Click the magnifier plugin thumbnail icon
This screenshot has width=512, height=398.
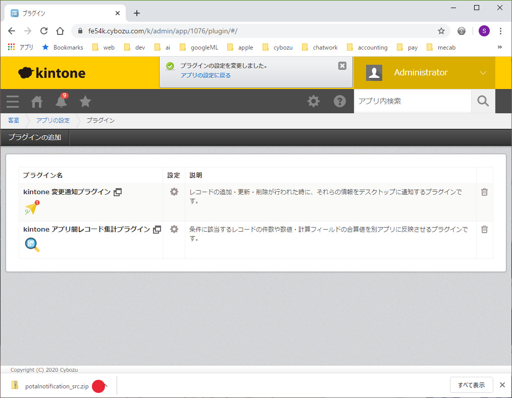pos(32,245)
